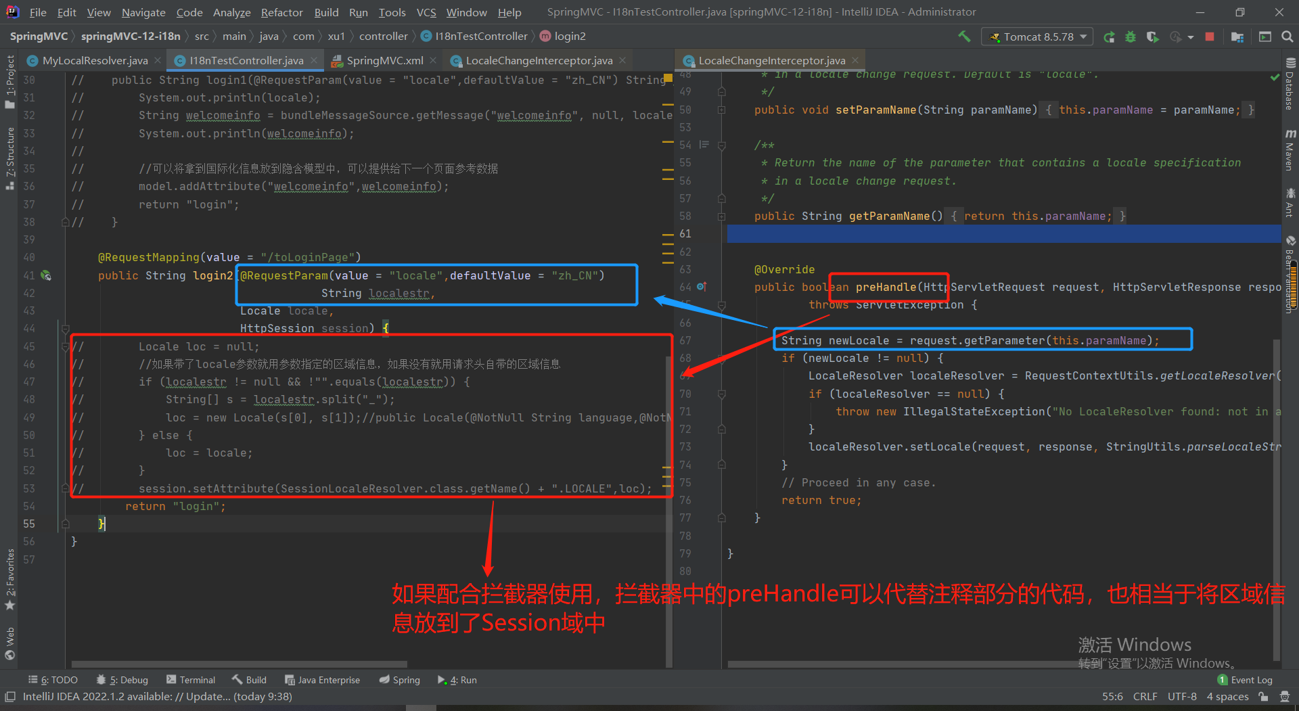Open the Ant tool window
This screenshot has width=1299, height=711.
(x=1290, y=203)
